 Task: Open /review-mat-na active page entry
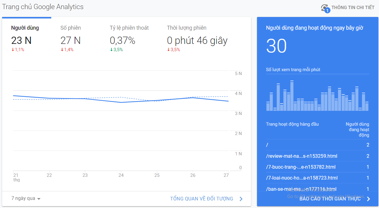click(301, 156)
